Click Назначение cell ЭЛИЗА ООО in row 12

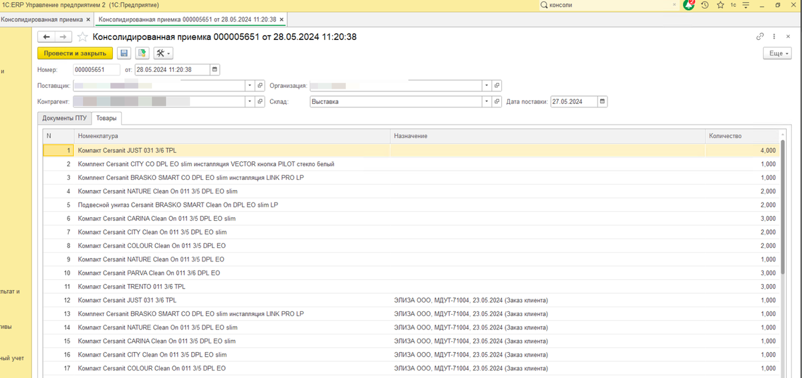click(548, 301)
